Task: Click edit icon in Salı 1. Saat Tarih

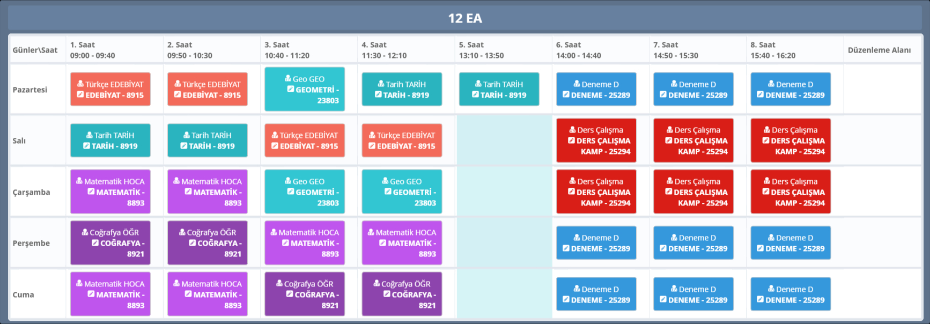Action: (x=87, y=146)
